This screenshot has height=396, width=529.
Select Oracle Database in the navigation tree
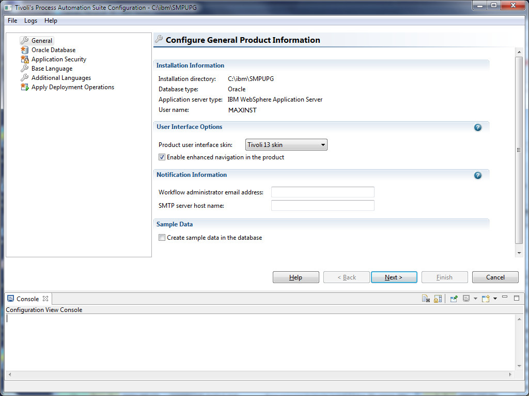(53, 50)
